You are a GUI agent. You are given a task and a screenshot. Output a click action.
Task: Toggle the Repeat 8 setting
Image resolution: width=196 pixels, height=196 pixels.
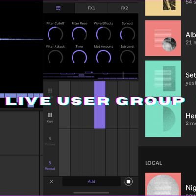pyautogui.click(x=50, y=165)
